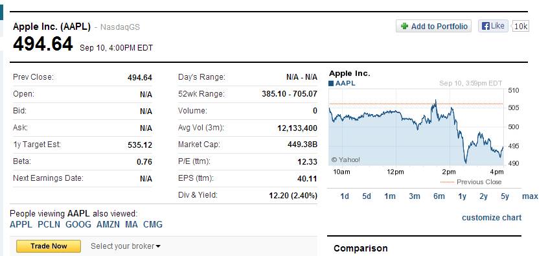Select the 5y chart range
The height and width of the screenshot is (256, 548).
[505, 196]
